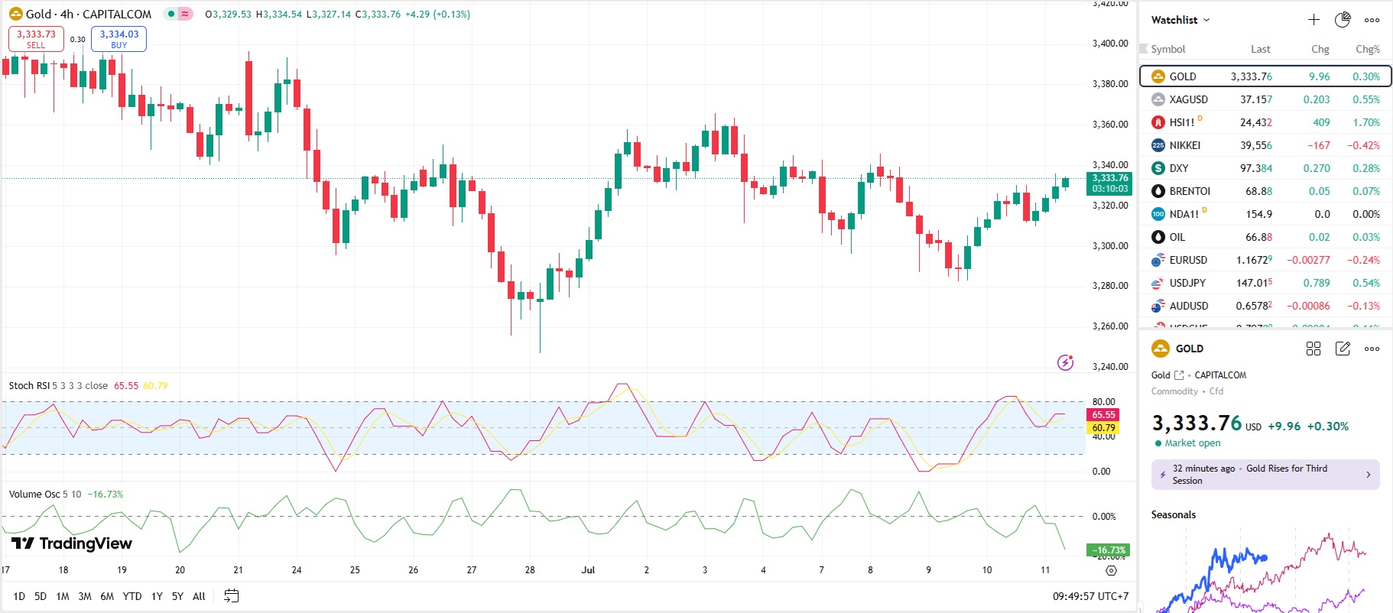Toggle the flag column header in watchlist

[x=1144, y=49]
